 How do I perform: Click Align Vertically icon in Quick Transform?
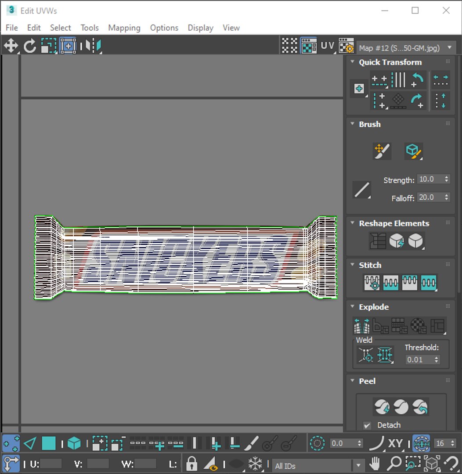click(x=379, y=101)
